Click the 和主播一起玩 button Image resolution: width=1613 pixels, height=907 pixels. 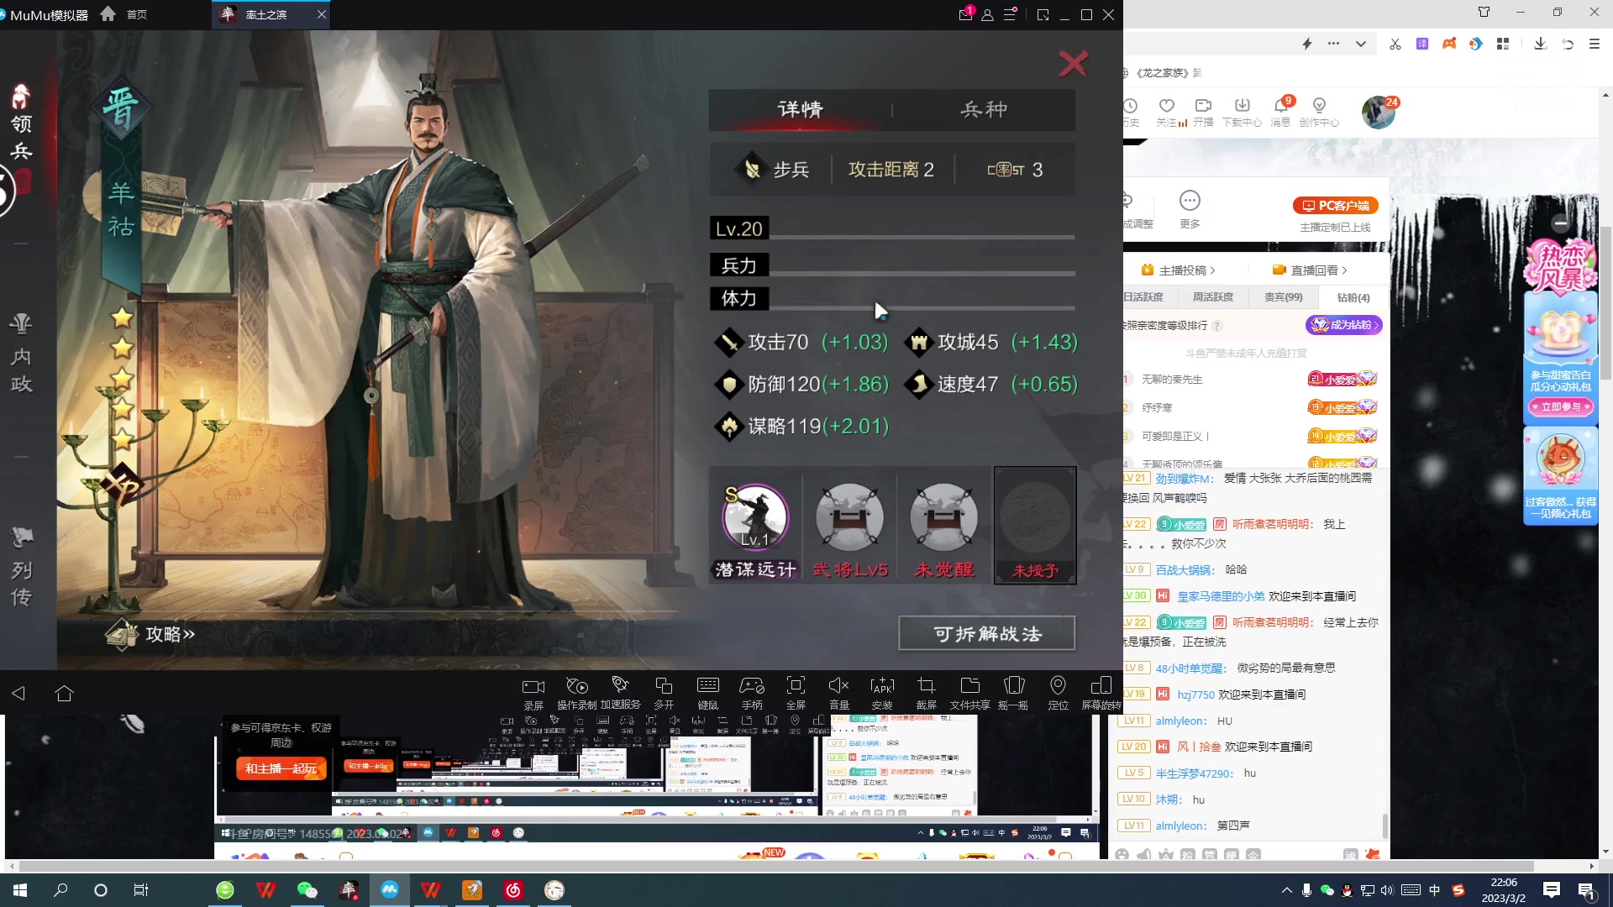[x=281, y=768]
